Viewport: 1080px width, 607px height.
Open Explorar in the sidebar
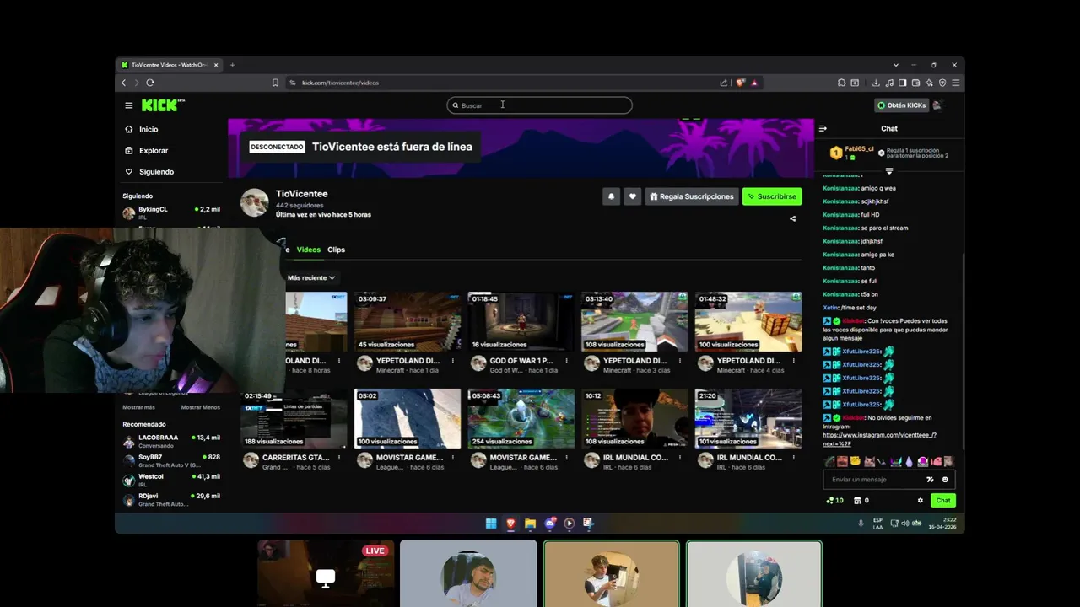point(154,150)
